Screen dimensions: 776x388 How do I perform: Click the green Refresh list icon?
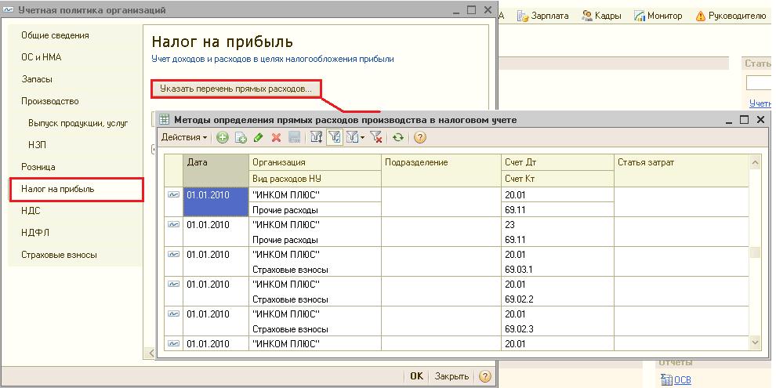coord(398,138)
